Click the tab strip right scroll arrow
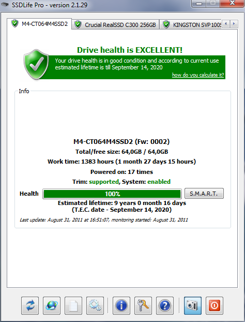 coord(234,24)
